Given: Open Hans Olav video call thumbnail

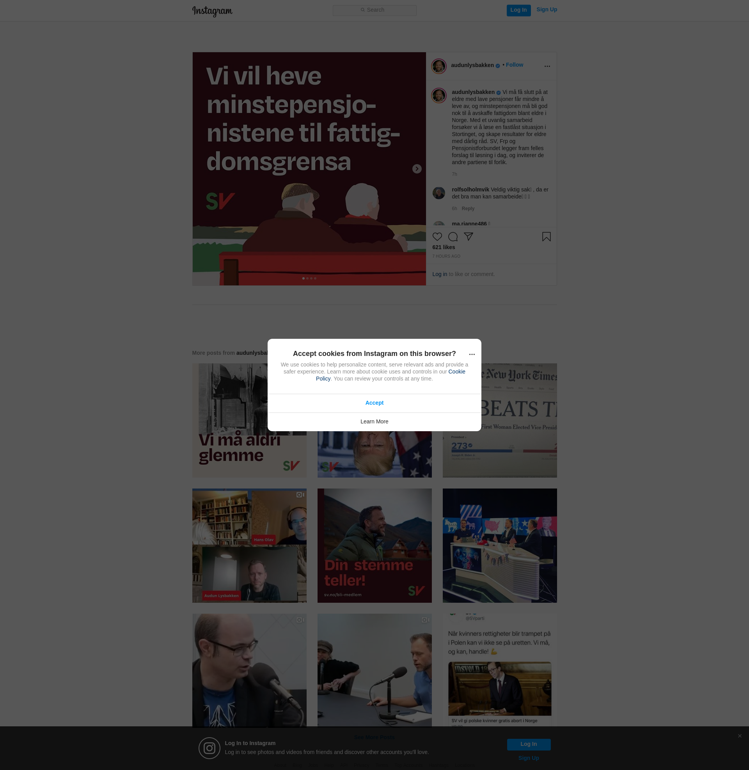Looking at the screenshot, I should [249, 545].
